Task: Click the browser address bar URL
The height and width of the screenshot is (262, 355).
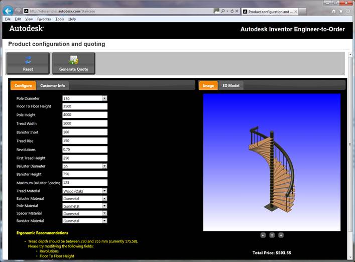Action: tap(62, 11)
